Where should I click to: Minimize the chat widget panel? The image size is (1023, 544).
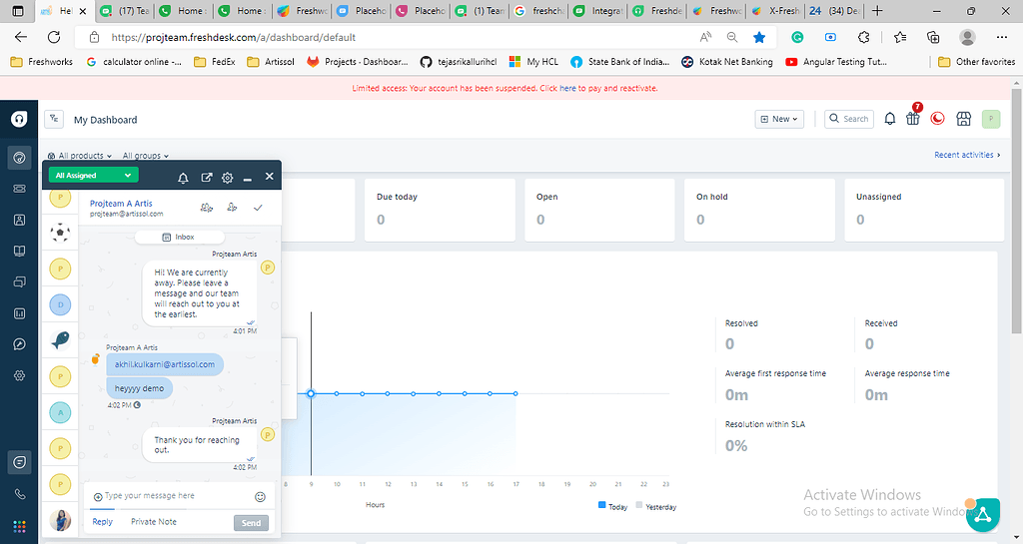pos(248,178)
